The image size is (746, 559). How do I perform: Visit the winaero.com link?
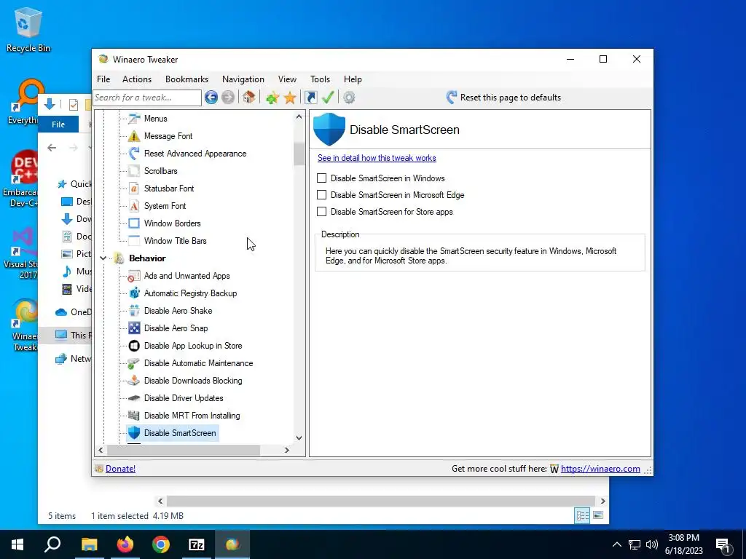600,469
